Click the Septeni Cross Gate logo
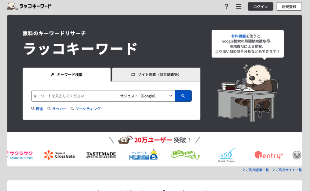 pos(59,155)
